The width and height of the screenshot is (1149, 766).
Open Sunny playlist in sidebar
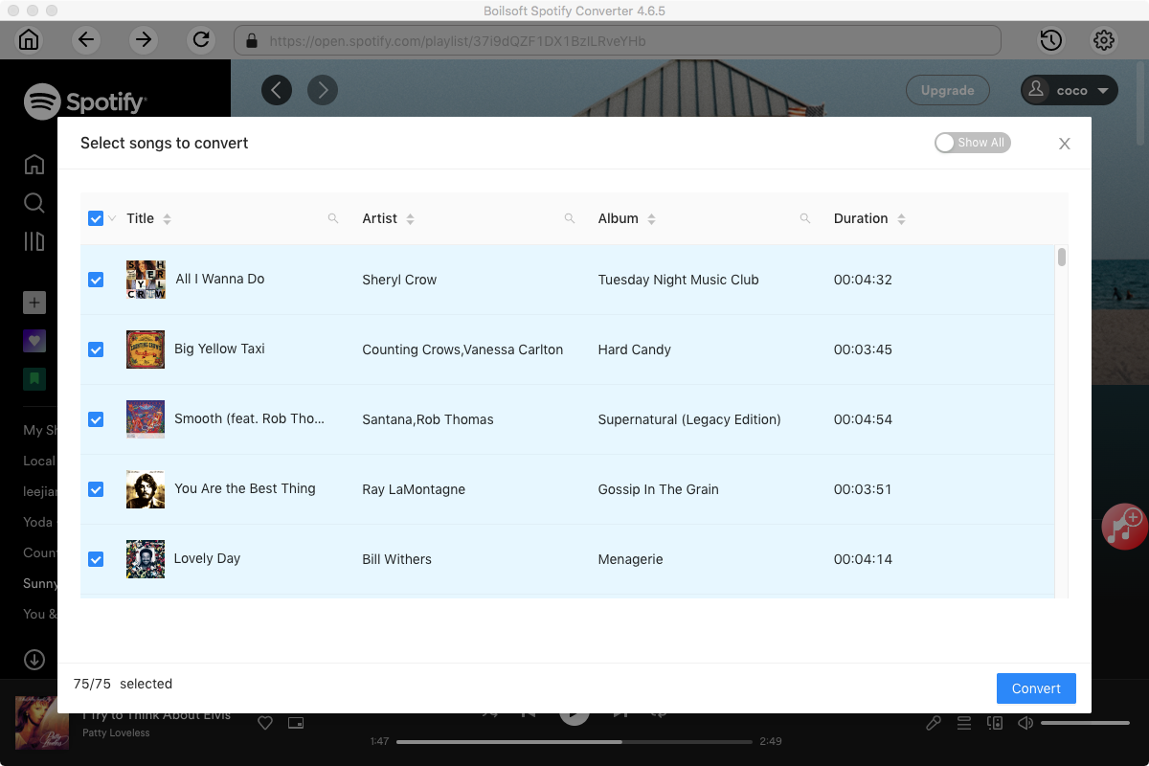point(40,583)
